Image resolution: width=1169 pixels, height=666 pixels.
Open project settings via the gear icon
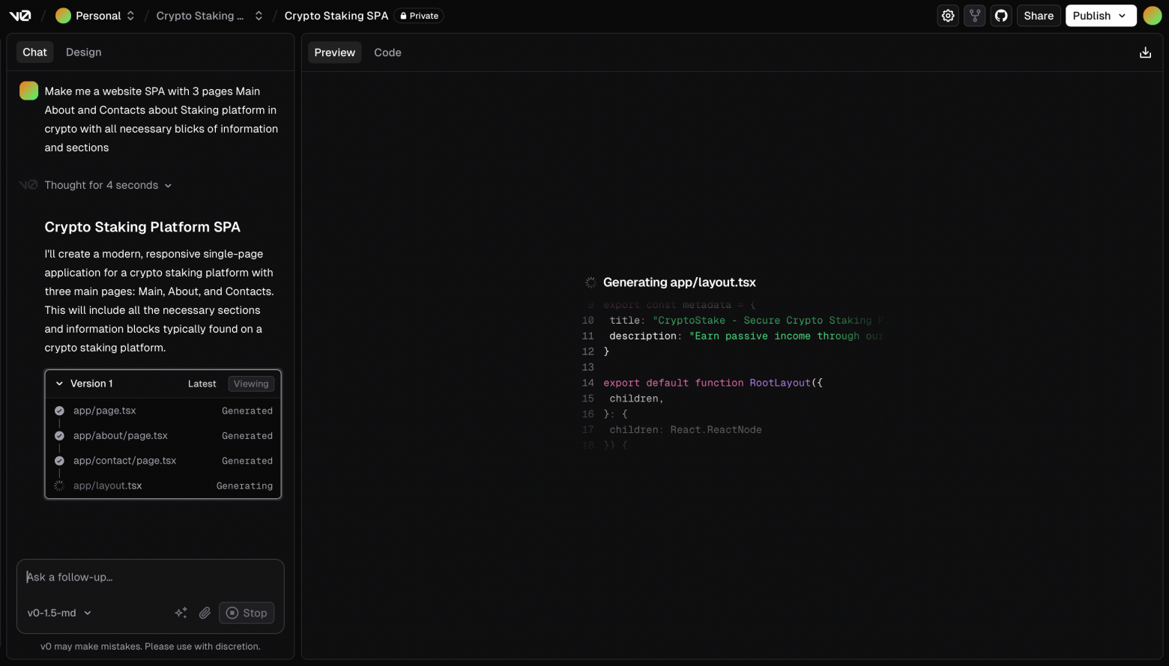pyautogui.click(x=947, y=15)
